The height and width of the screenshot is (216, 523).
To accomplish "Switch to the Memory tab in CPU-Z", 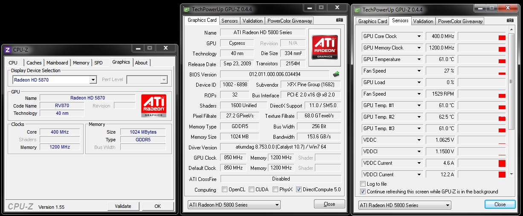I will tap(81, 63).
